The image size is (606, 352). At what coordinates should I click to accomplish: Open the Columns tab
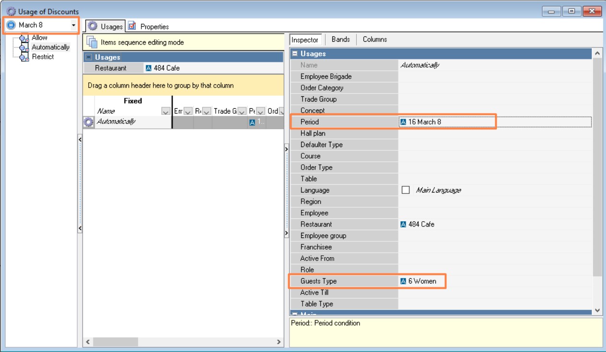[x=374, y=39]
